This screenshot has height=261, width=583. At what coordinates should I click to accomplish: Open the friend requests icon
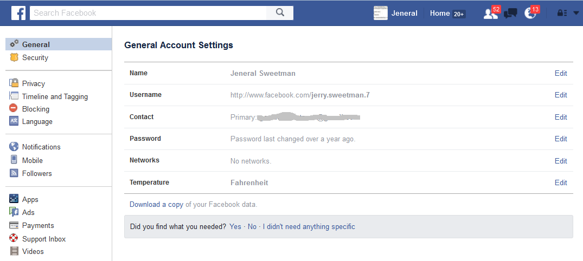coord(490,14)
